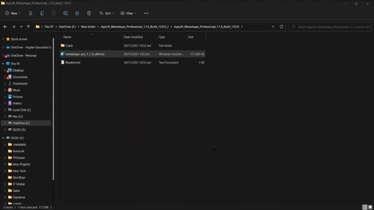Click the navigation pane scrollbar
The image size is (374, 210).
pos(53,109)
